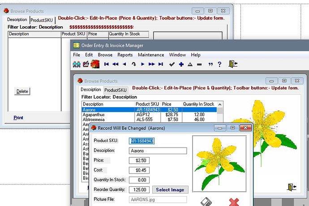Click scroll-up arrow of product list
Image resolution: width=309 pixels, height=206 pixels.
click(220, 105)
